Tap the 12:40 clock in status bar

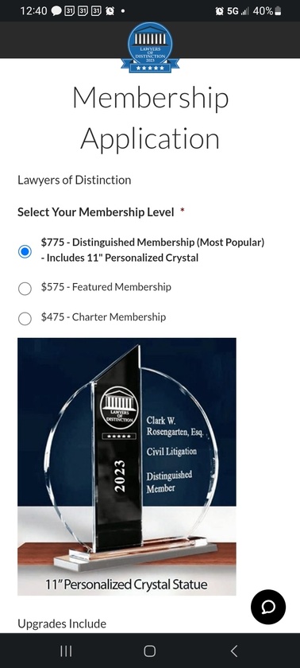(x=33, y=11)
